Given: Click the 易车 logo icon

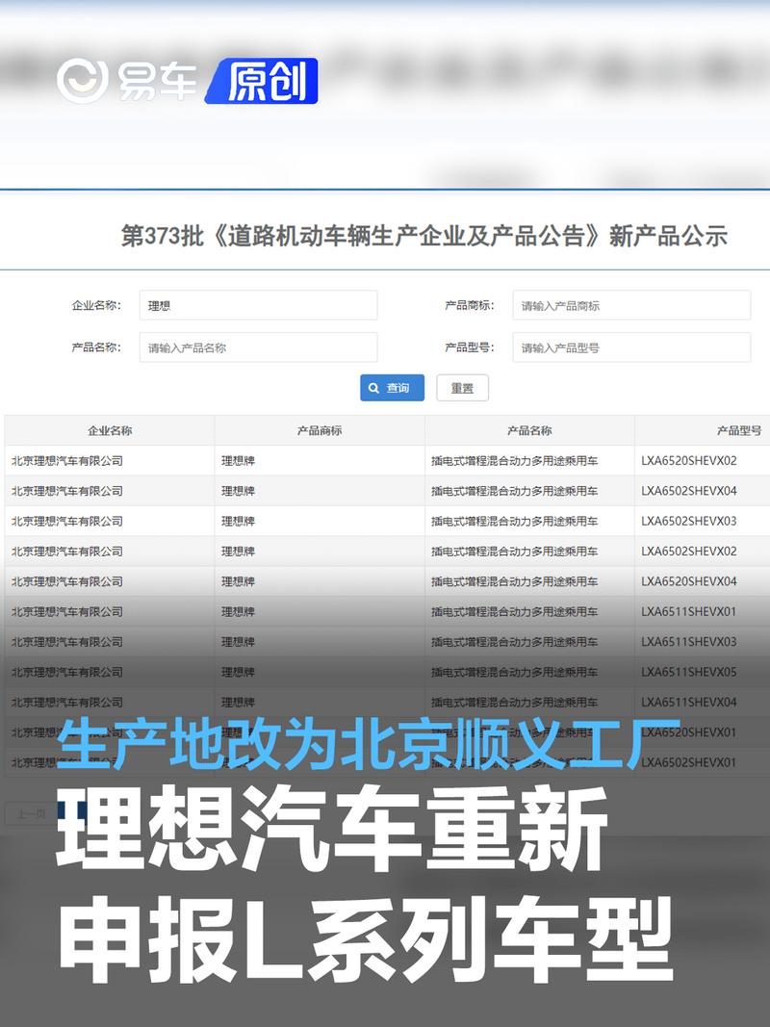Looking at the screenshot, I should pos(83,81).
